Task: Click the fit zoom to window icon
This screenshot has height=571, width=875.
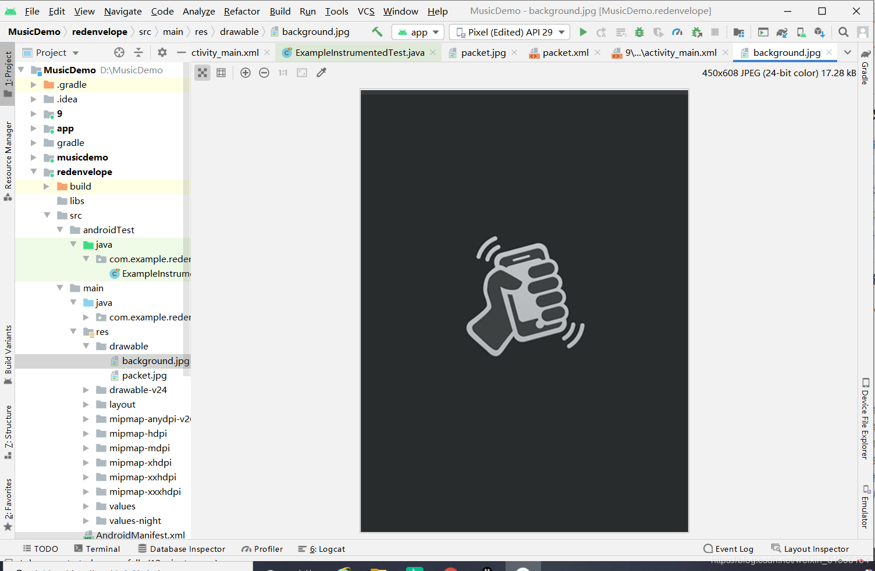Action: tap(302, 73)
